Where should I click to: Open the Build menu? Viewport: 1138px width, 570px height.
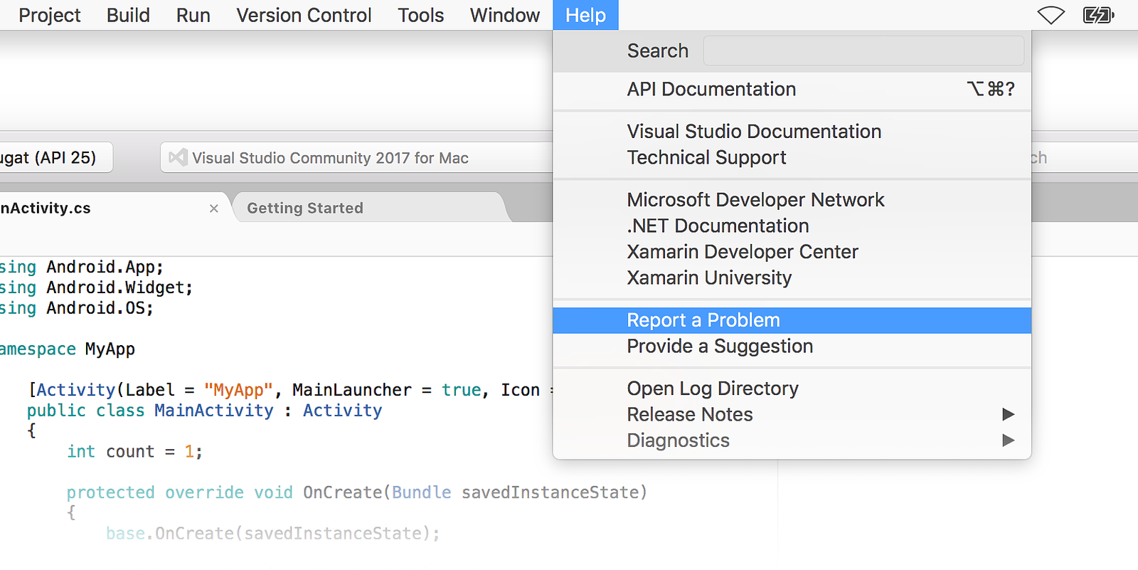(128, 15)
